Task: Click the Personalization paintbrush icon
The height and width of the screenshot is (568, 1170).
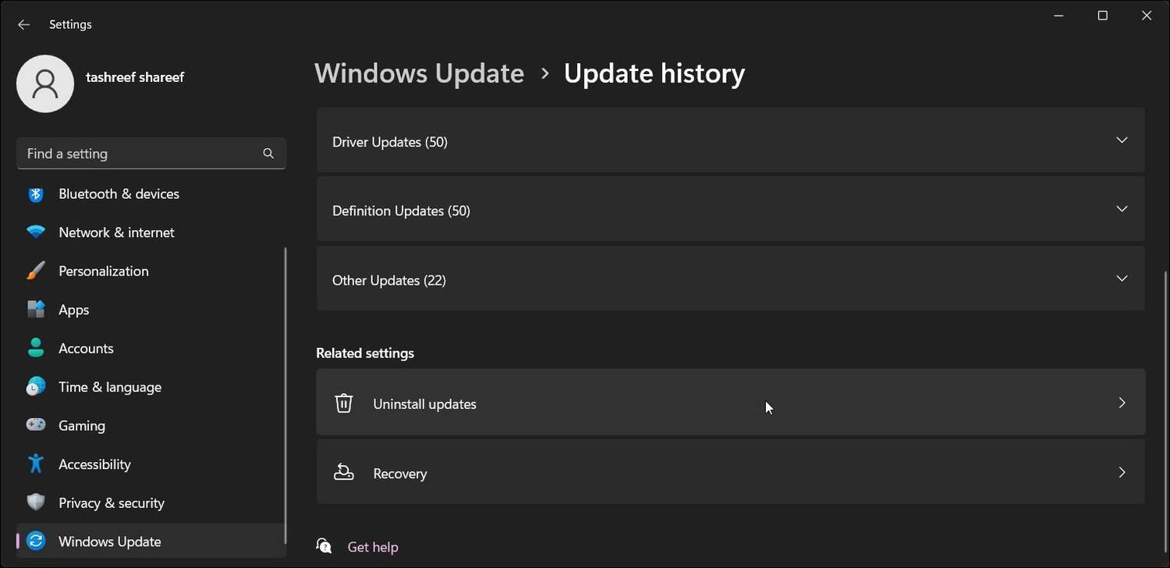Action: point(36,272)
